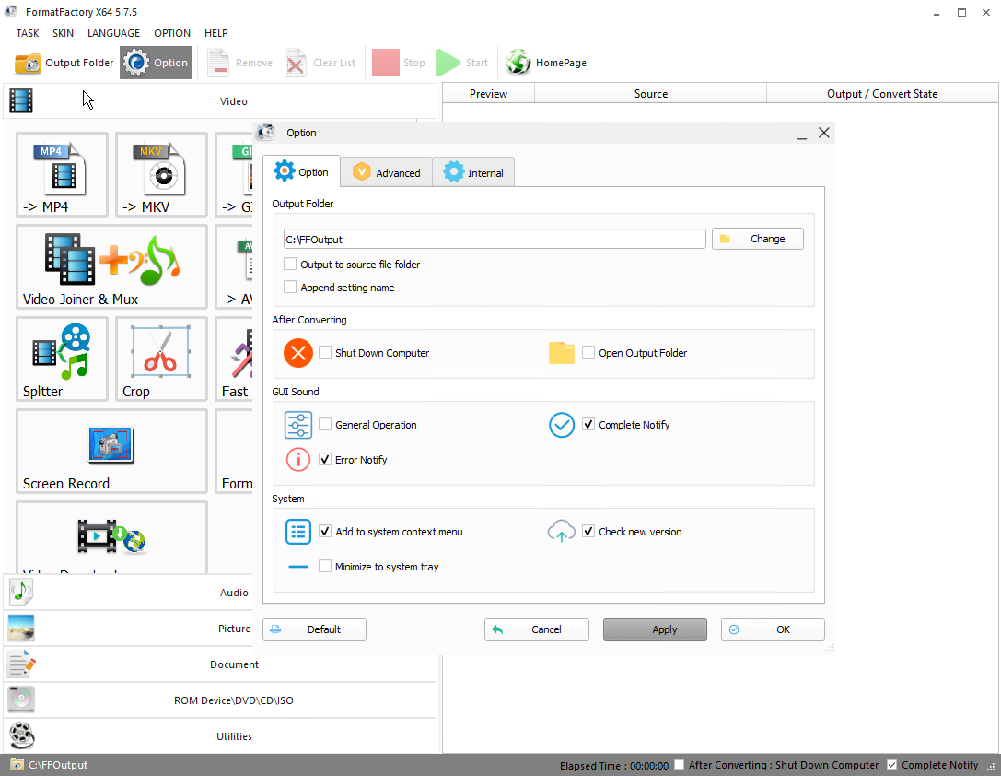Open the Splitter tool
Viewport: 1001px width, 776px height.
point(62,359)
